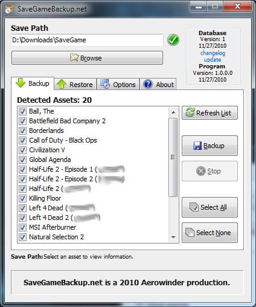Click the Select None button
Image resolution: width=256 pixels, height=307 pixels.
tap(210, 233)
